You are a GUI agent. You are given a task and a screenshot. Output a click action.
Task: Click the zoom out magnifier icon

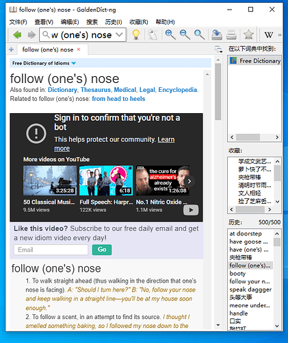coord(185,35)
